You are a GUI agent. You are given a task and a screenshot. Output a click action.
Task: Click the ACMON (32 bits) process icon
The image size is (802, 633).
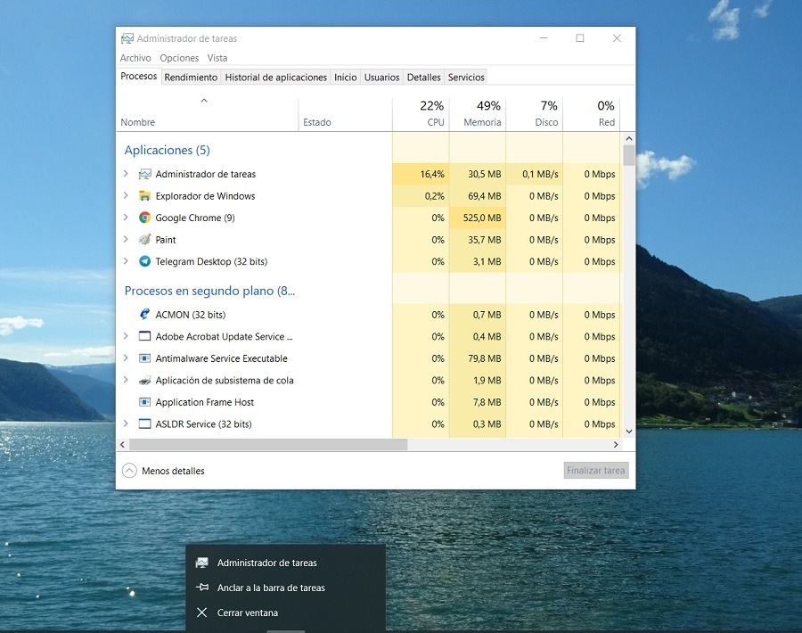pyautogui.click(x=145, y=315)
